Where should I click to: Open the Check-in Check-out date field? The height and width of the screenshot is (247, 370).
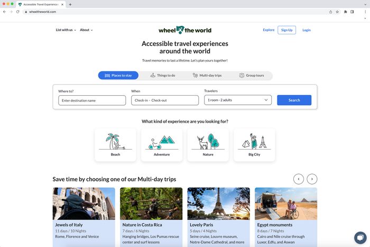165,100
